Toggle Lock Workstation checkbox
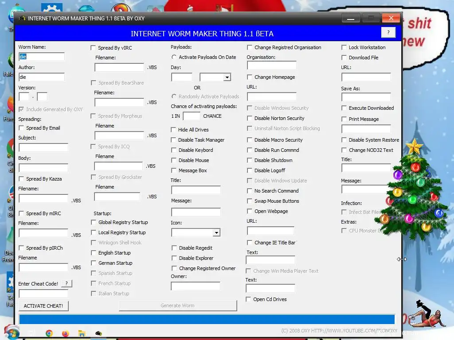Image resolution: width=454 pixels, height=340 pixels. coord(344,47)
